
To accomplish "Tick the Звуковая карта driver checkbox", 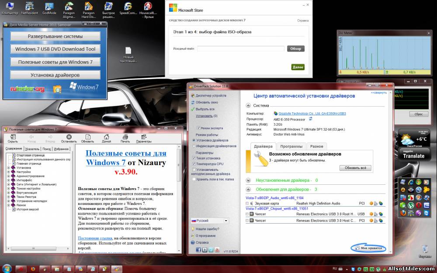I will [247, 203].
